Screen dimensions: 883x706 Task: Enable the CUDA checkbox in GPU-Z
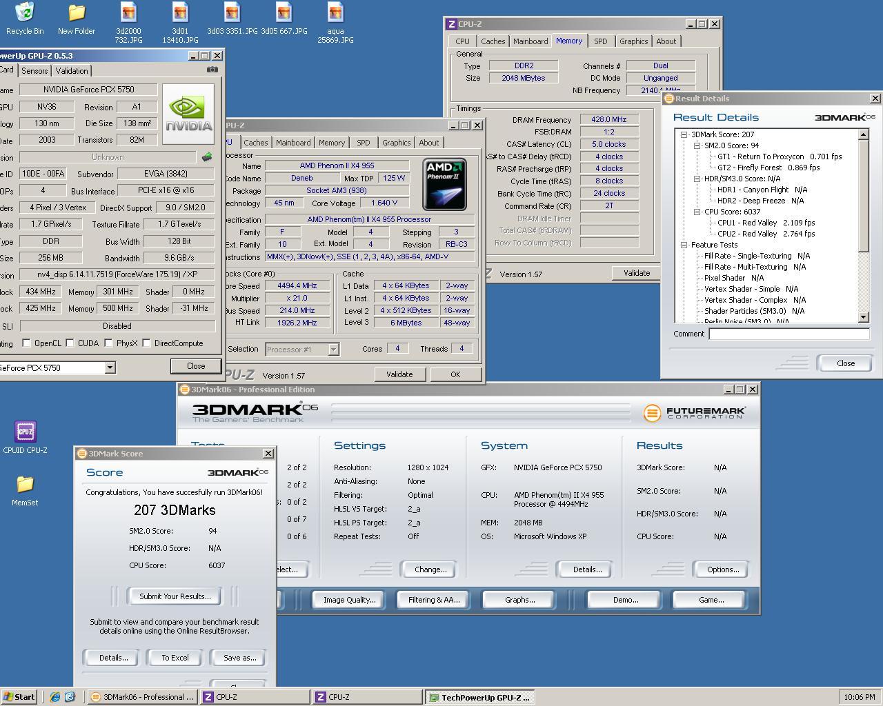[x=70, y=343]
